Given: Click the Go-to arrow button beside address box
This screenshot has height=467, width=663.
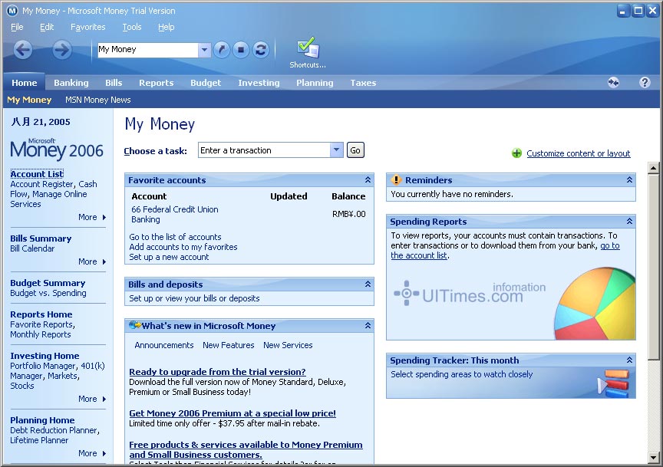Looking at the screenshot, I should (221, 50).
